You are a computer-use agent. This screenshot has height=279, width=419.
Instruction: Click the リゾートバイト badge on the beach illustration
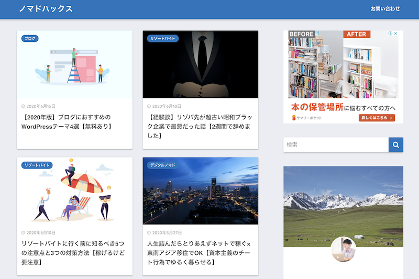point(37,165)
